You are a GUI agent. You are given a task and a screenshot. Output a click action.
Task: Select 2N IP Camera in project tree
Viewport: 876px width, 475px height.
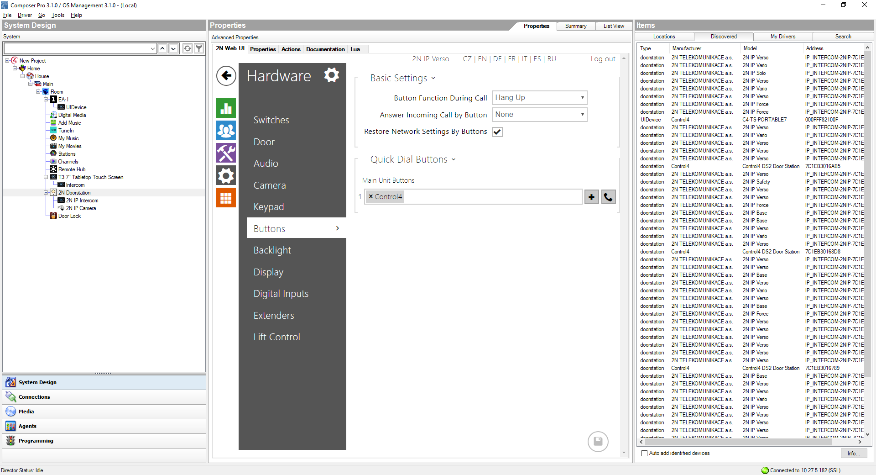81,208
